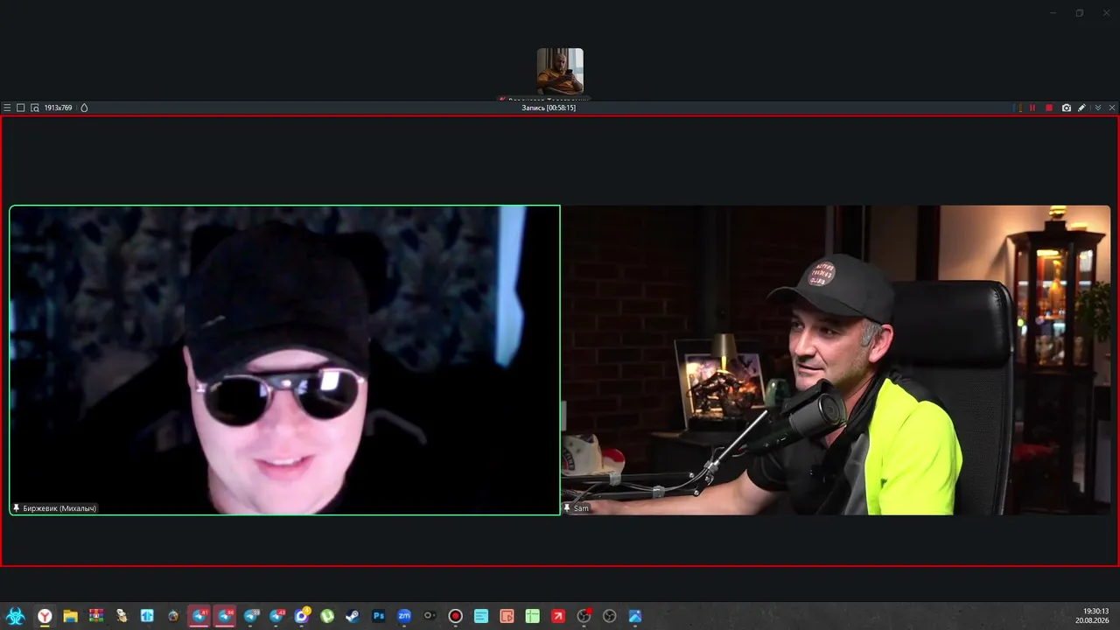This screenshot has width=1120, height=630.
Task: Open Photoshop from the taskbar
Action: click(379, 616)
